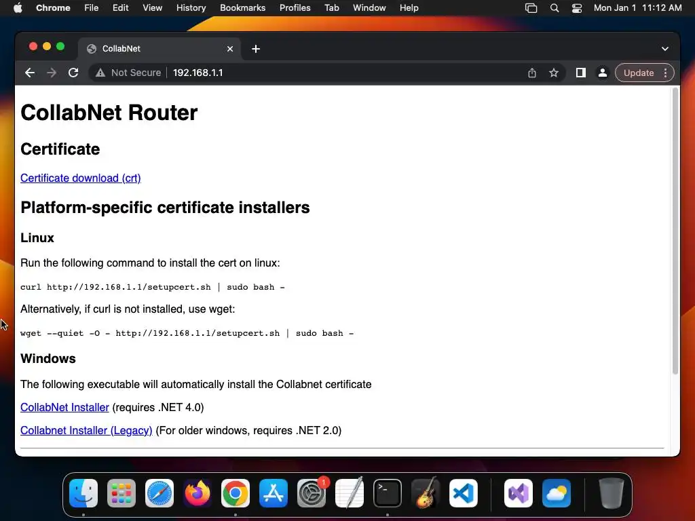This screenshot has height=521, width=695.
Task: Open the App Store from the Dock
Action: pos(274,493)
